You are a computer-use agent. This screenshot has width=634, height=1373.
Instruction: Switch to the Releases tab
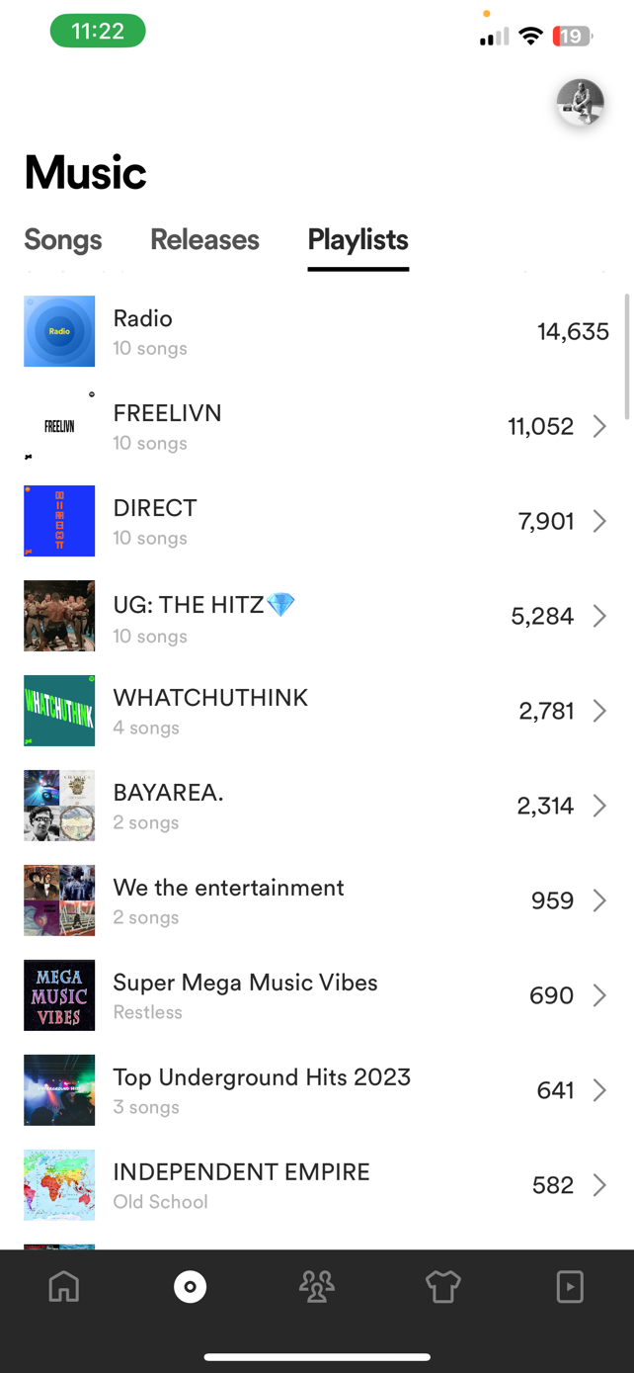point(204,240)
